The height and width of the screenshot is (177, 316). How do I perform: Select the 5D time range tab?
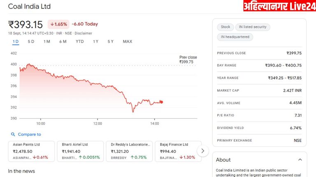point(31,41)
